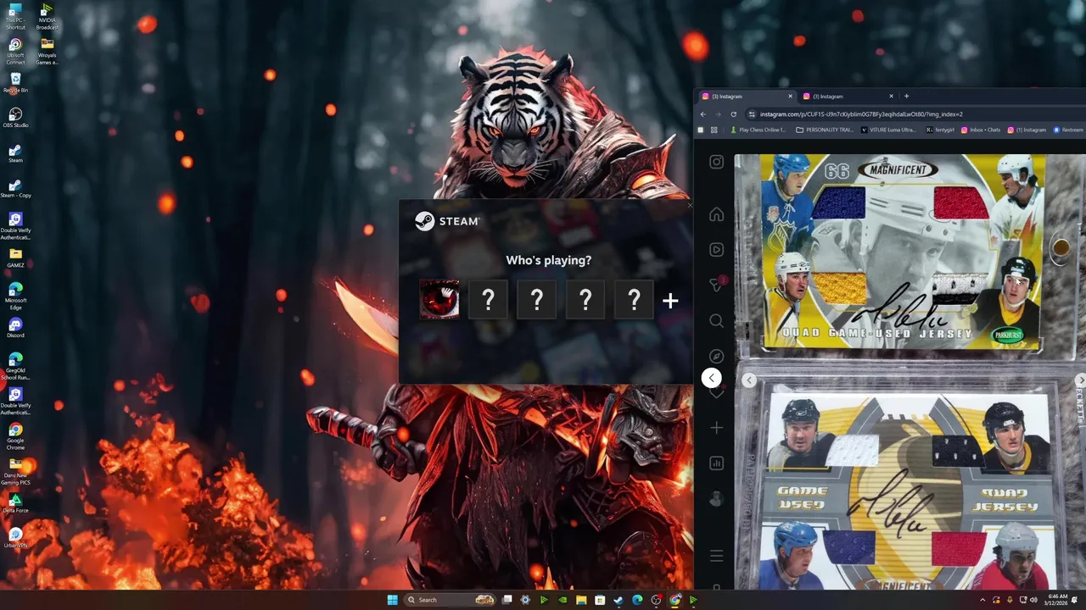
Task: Open Steam - Copy desktop shortcut
Action: click(x=15, y=188)
